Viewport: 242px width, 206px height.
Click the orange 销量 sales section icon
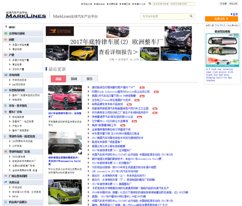[6, 40]
